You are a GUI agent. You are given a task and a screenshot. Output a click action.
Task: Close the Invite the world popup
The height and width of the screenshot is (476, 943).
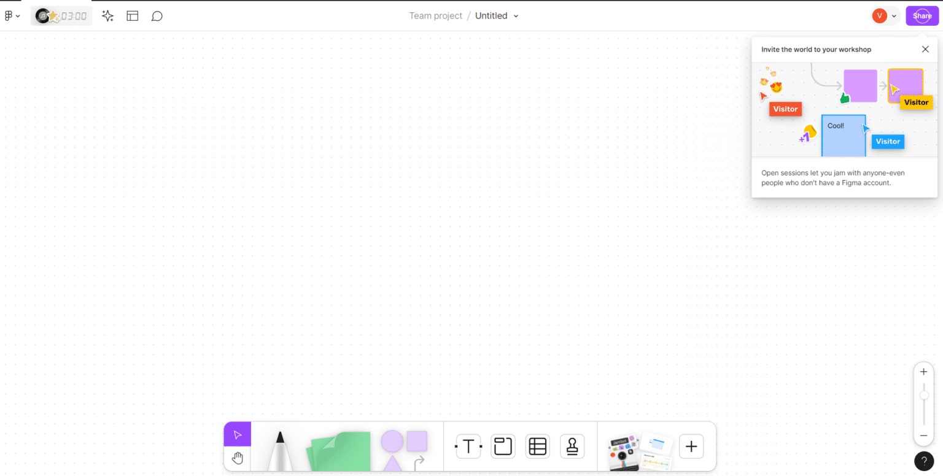pos(925,49)
